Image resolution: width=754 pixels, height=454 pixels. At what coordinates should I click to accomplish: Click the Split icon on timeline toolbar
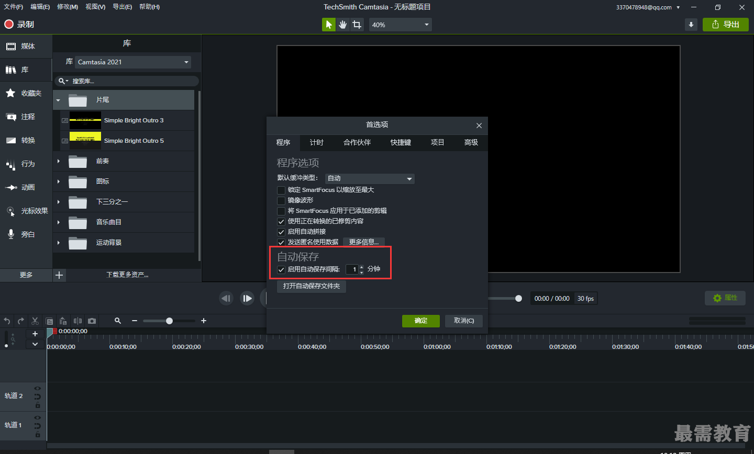(x=77, y=321)
